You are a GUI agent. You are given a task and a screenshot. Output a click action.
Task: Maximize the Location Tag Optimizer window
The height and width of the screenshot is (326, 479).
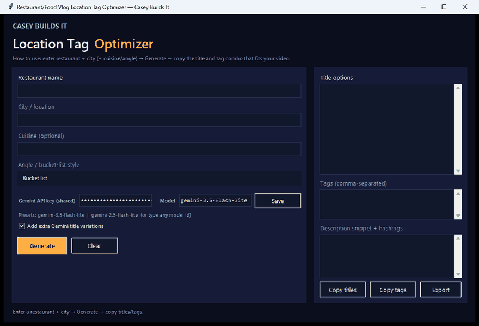pos(444,7)
